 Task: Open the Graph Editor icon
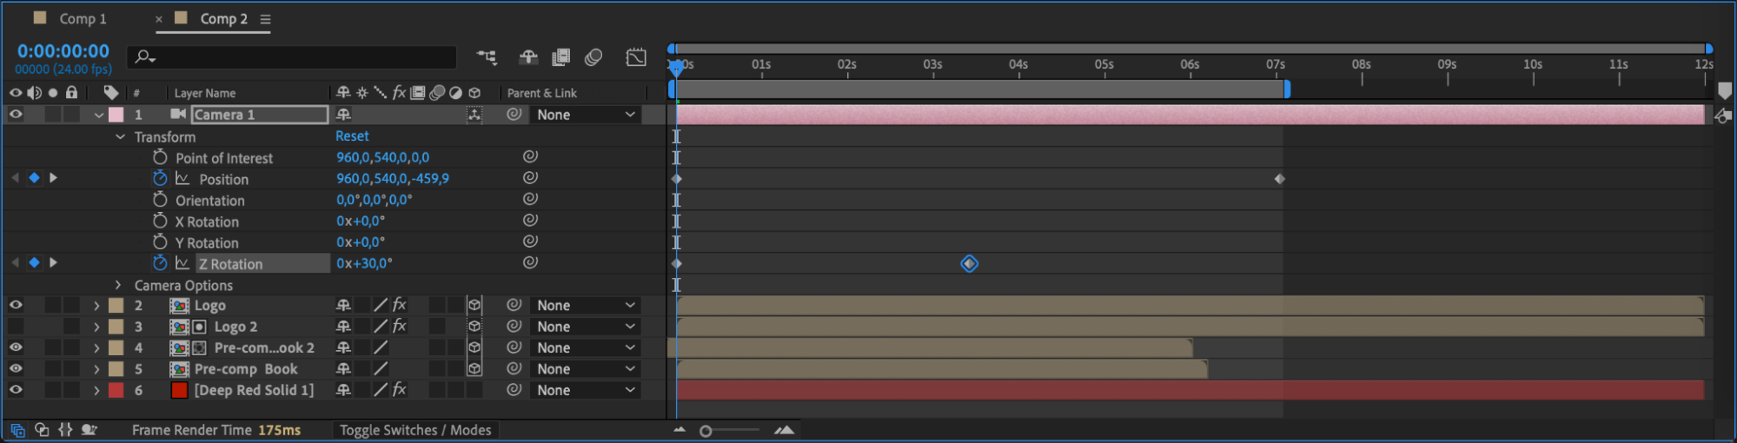(x=636, y=57)
